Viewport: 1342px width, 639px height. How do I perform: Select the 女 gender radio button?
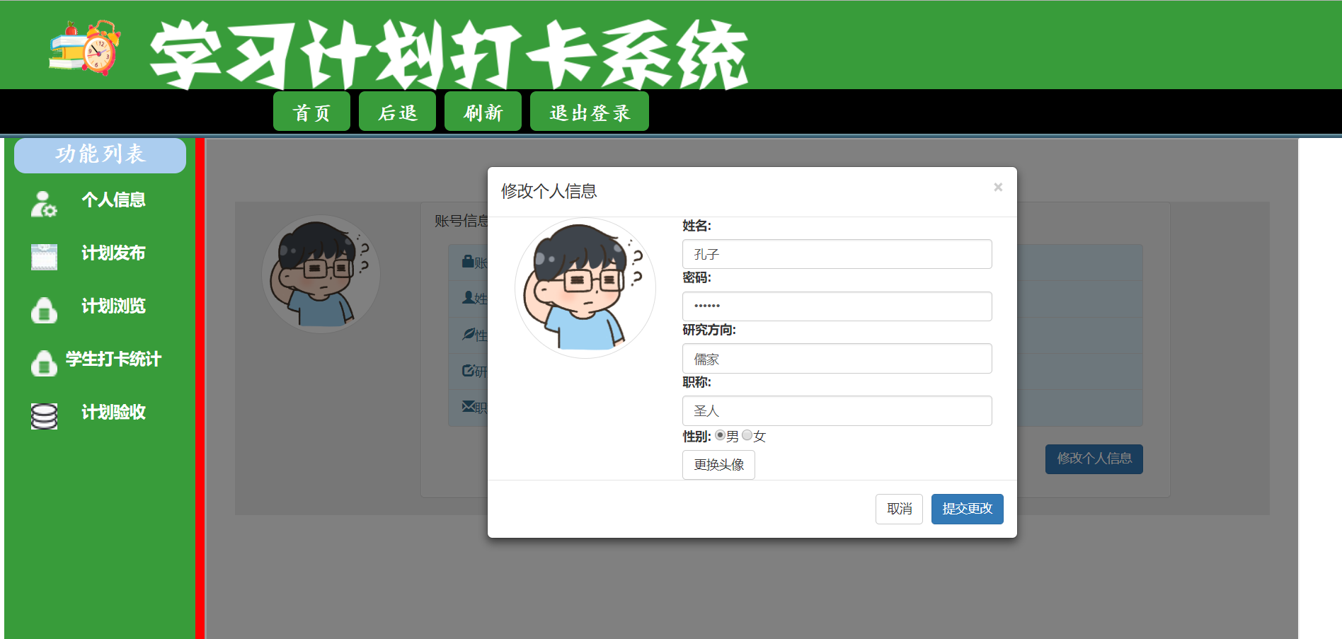[x=747, y=436]
